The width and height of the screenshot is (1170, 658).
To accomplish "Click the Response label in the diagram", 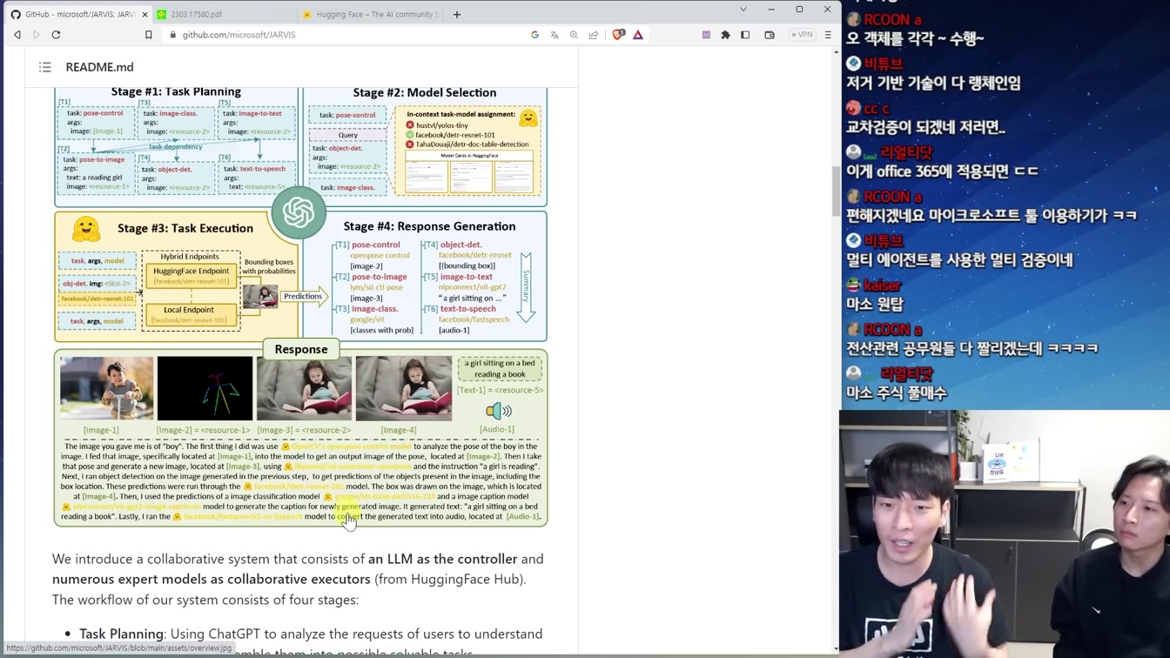I will 301,349.
